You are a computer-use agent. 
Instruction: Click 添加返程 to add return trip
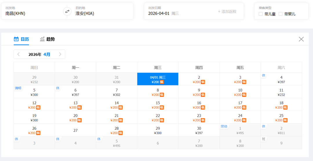[227, 12]
